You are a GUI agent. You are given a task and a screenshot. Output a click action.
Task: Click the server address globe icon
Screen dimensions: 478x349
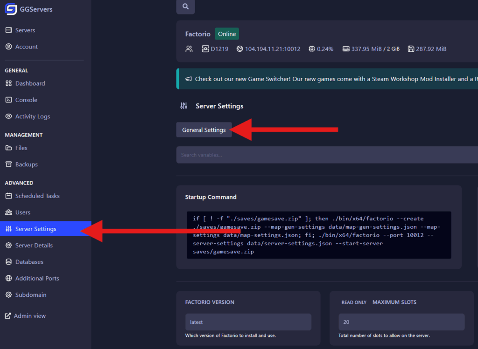point(239,49)
